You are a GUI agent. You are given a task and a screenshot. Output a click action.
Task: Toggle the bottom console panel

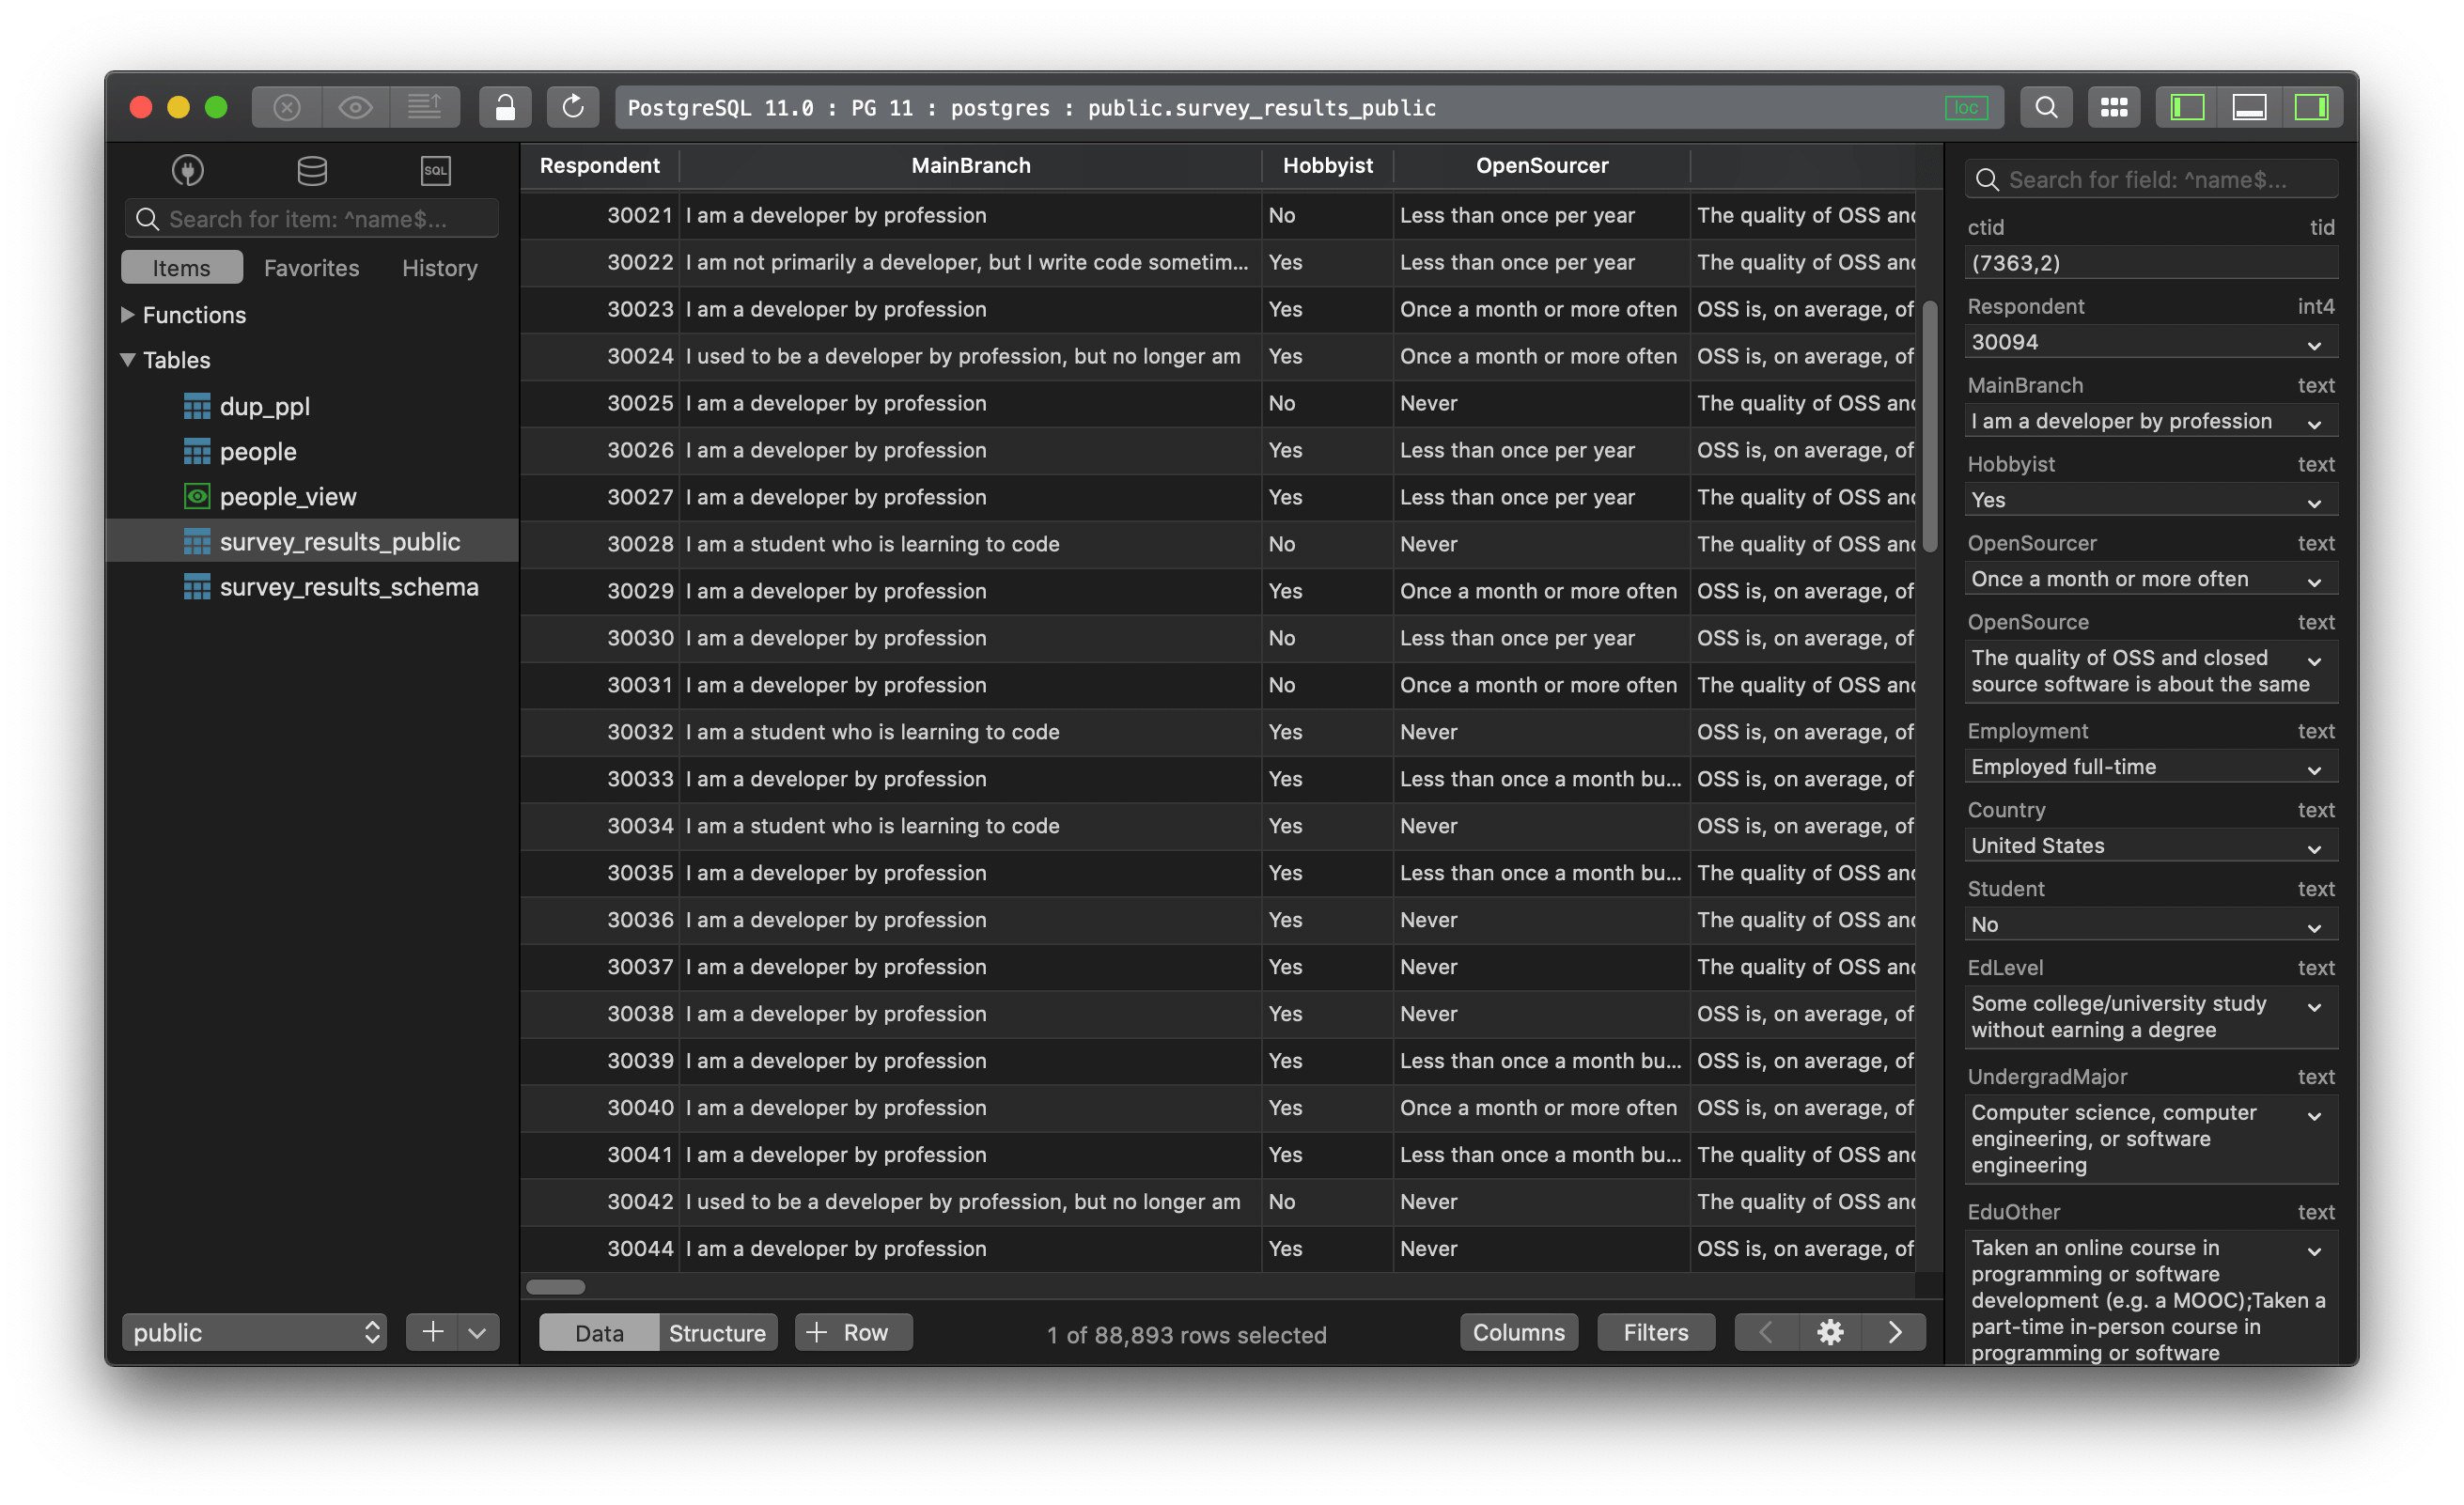click(x=2249, y=107)
